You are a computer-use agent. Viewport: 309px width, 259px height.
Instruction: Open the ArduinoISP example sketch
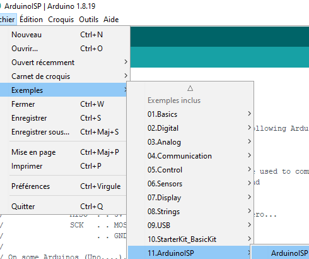281,253
